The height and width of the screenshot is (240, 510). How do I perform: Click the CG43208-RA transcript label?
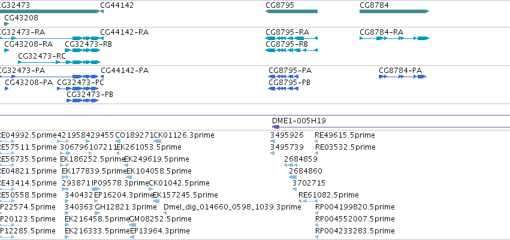point(29,44)
